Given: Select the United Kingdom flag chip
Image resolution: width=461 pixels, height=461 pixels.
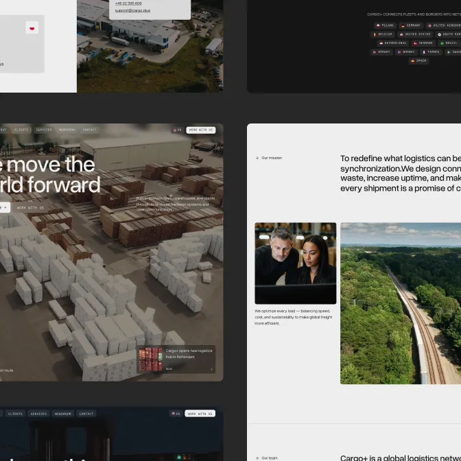Looking at the screenshot, I should (443, 25).
